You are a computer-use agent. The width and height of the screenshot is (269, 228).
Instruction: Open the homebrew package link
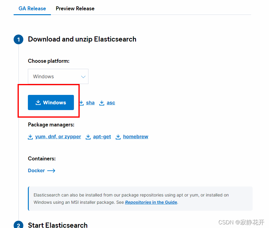[x=135, y=137]
